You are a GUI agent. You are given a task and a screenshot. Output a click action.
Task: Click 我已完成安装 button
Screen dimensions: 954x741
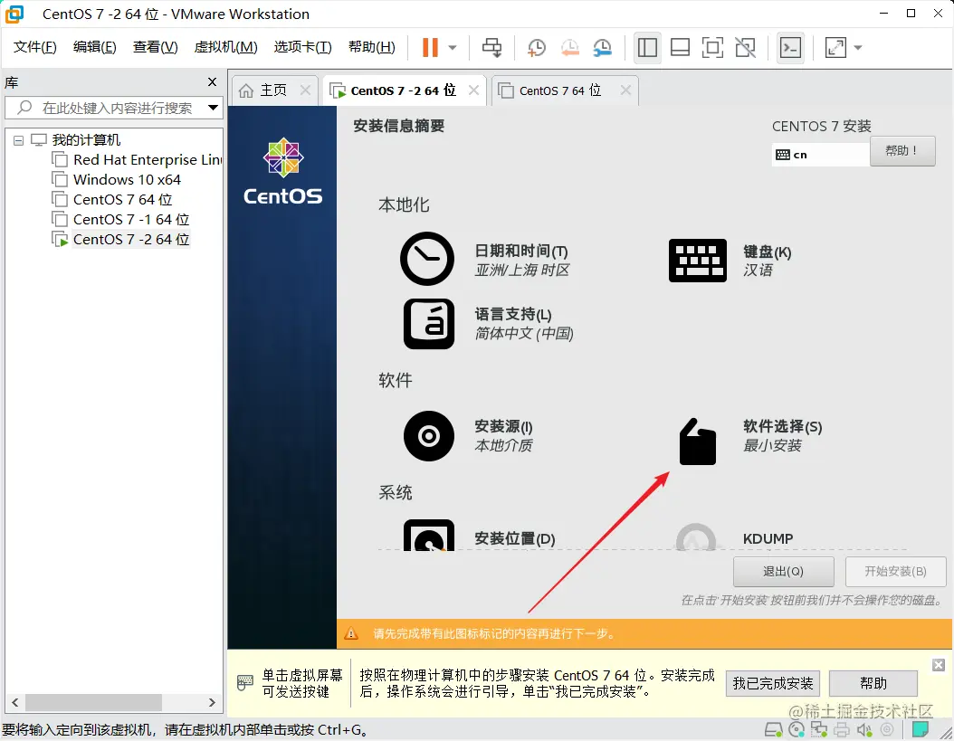773,683
